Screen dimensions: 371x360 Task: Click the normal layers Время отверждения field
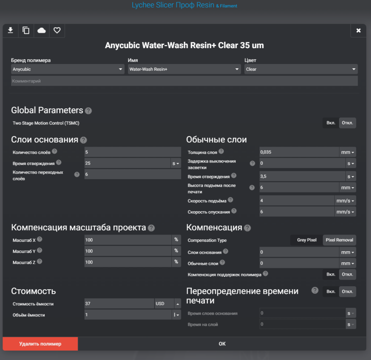pos(302,177)
